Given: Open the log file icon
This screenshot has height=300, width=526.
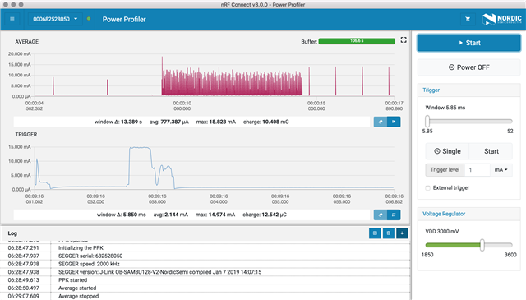Looking at the screenshot, I should click(375, 233).
